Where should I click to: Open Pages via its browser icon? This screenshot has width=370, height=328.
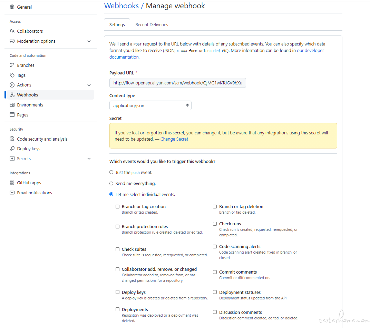tap(12, 115)
